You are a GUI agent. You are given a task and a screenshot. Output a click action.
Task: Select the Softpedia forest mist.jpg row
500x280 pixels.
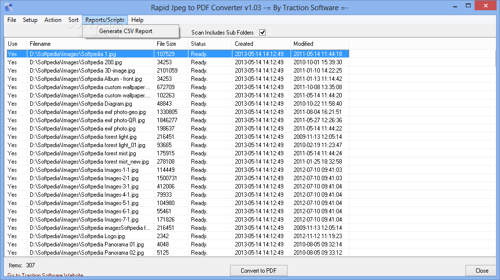pyautogui.click(x=178, y=153)
